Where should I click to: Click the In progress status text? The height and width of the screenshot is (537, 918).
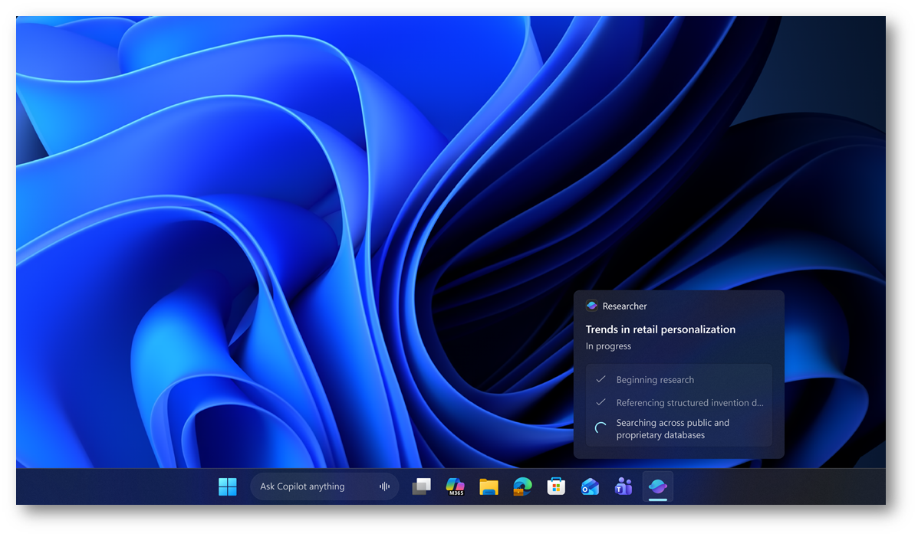point(608,346)
